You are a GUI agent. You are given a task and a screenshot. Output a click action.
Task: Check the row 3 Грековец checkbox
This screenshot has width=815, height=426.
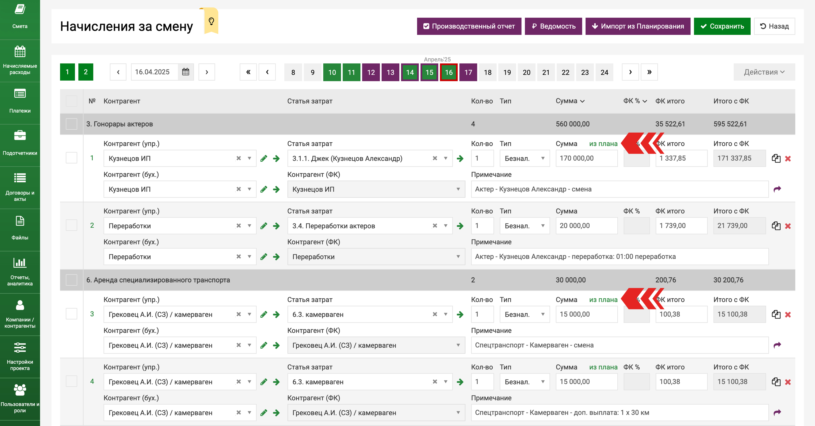72,314
